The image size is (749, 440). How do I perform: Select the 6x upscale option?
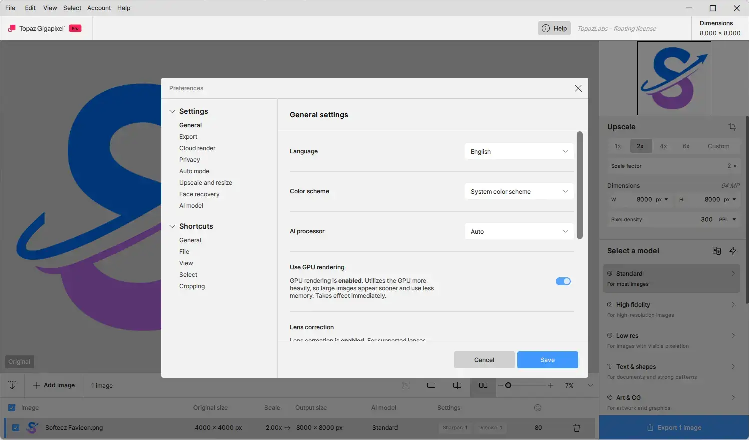coord(686,146)
